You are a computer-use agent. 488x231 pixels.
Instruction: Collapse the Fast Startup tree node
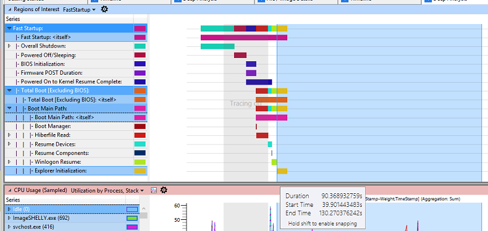tap(9, 28)
